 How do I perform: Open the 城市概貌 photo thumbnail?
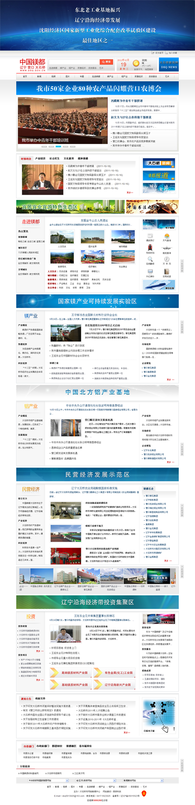click(123, 237)
